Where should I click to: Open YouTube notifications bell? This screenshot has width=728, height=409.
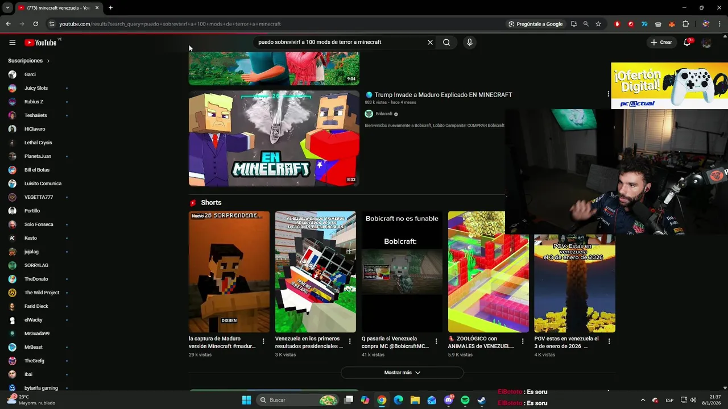coord(687,42)
